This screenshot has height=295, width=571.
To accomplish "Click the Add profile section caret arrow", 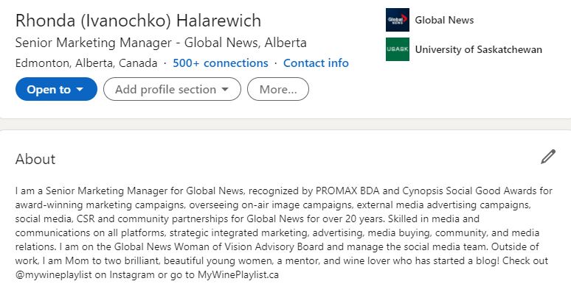I will (x=226, y=90).
